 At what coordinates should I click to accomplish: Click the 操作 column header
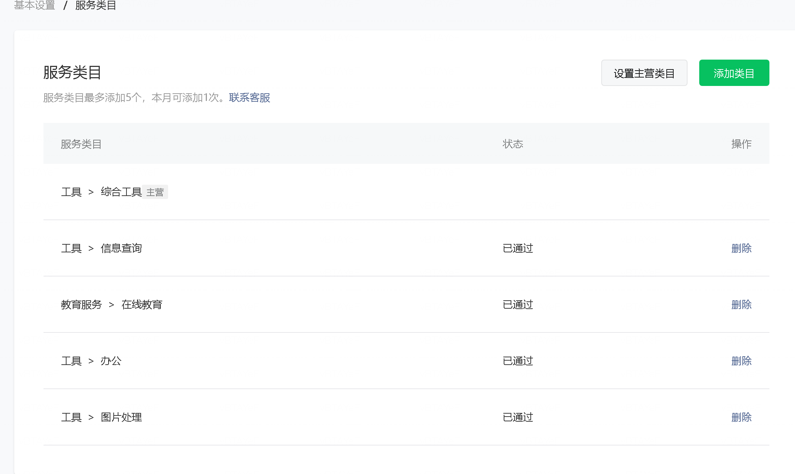coord(741,144)
